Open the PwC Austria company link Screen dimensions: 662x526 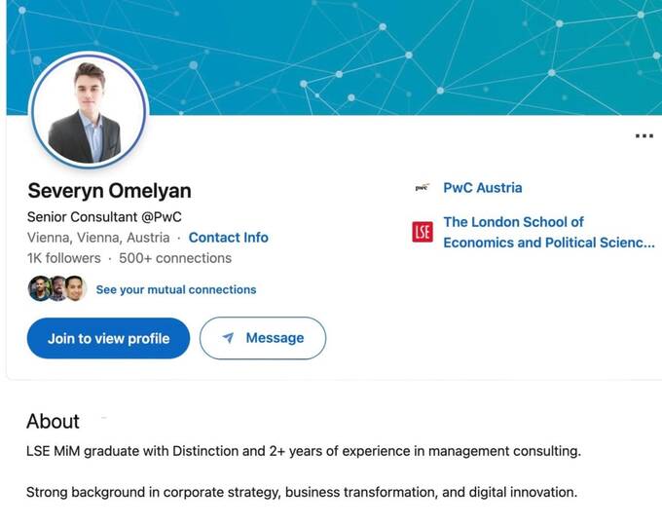482,188
